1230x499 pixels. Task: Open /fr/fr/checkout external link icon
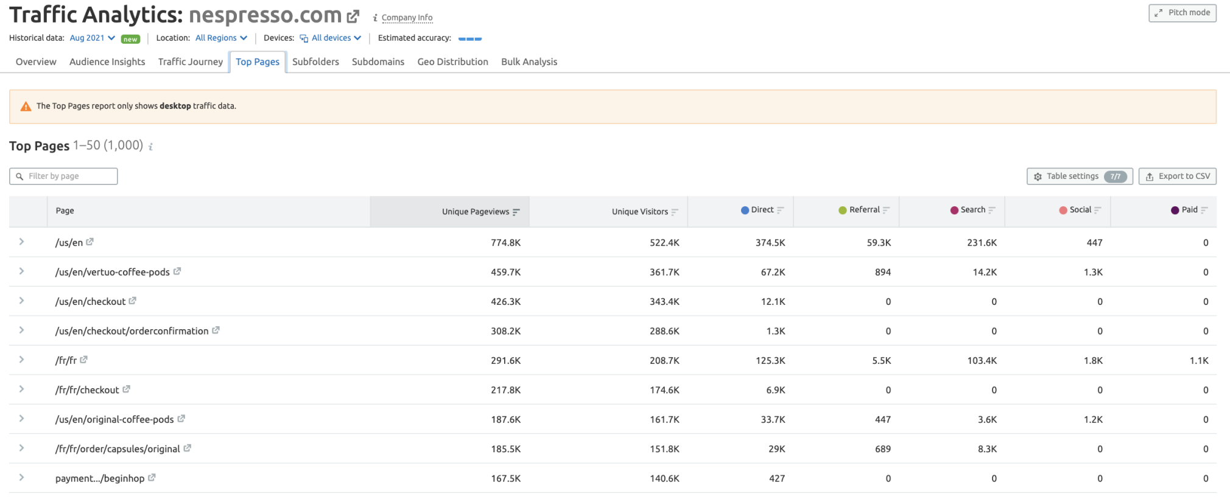(126, 389)
